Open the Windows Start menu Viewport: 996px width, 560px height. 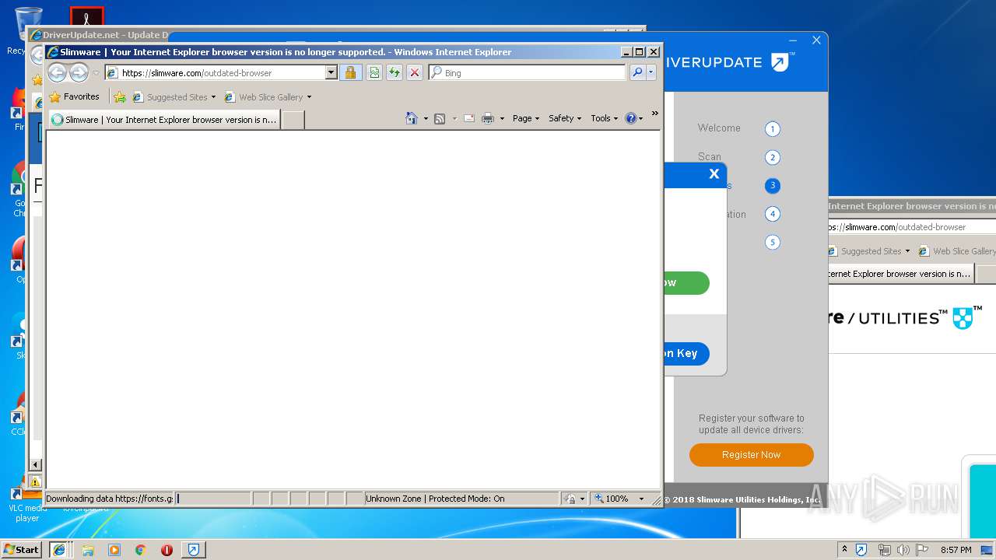(22, 549)
